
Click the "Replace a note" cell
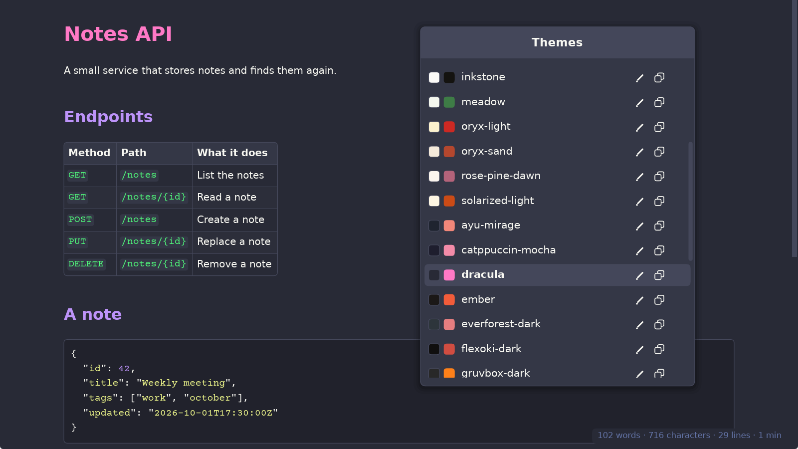[x=234, y=242]
